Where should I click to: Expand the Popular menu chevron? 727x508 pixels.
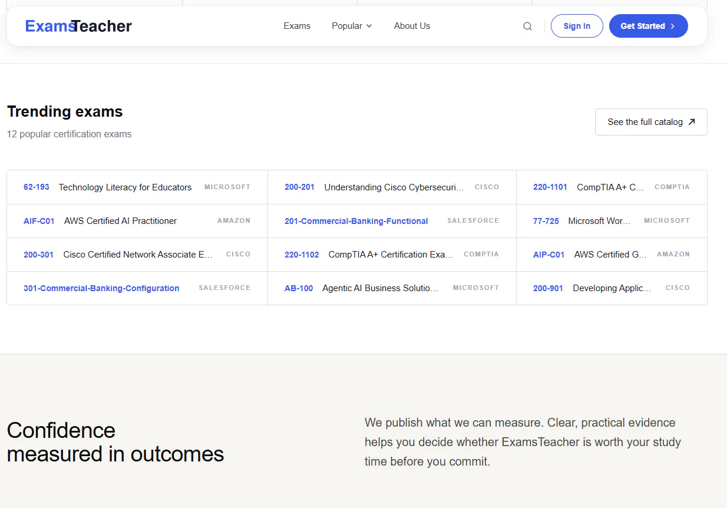tap(369, 26)
